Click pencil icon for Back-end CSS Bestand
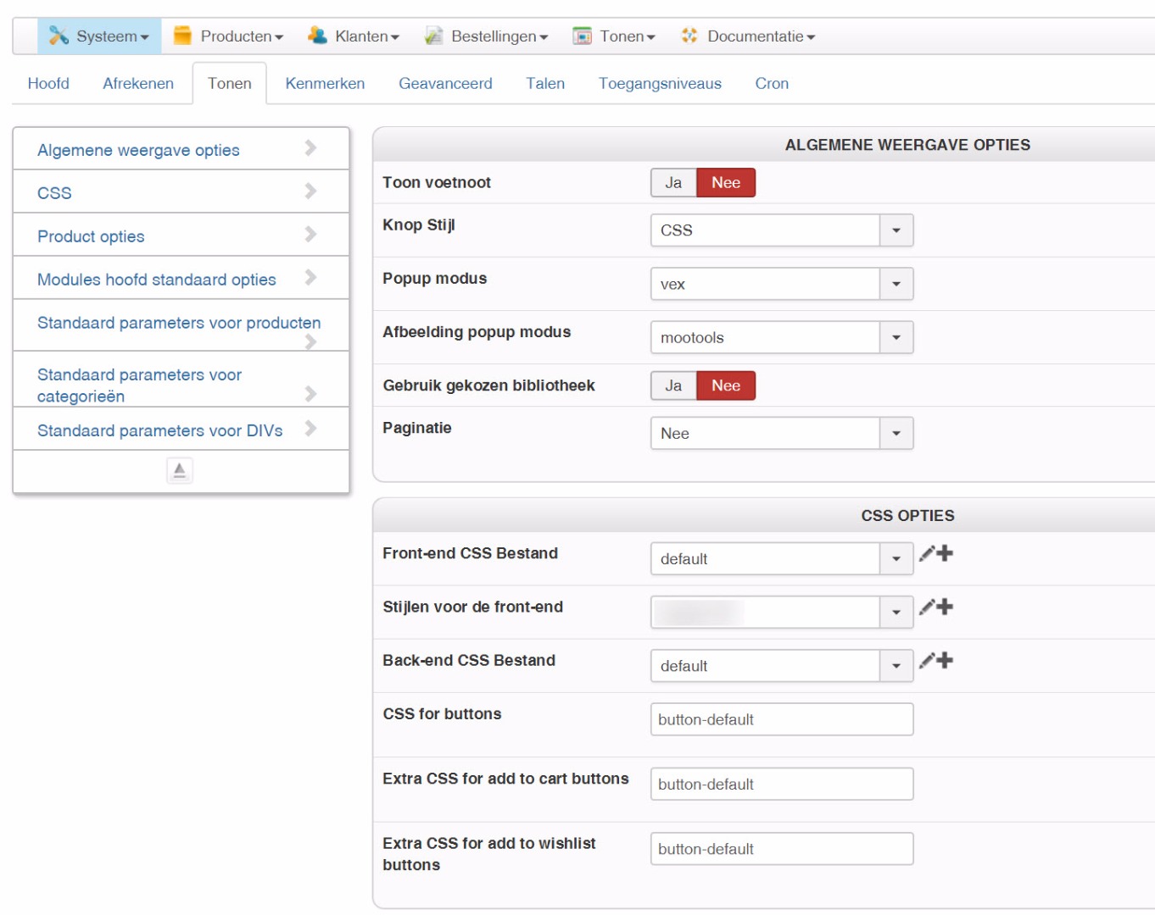Viewport: 1155px width, 915px height. 927,661
